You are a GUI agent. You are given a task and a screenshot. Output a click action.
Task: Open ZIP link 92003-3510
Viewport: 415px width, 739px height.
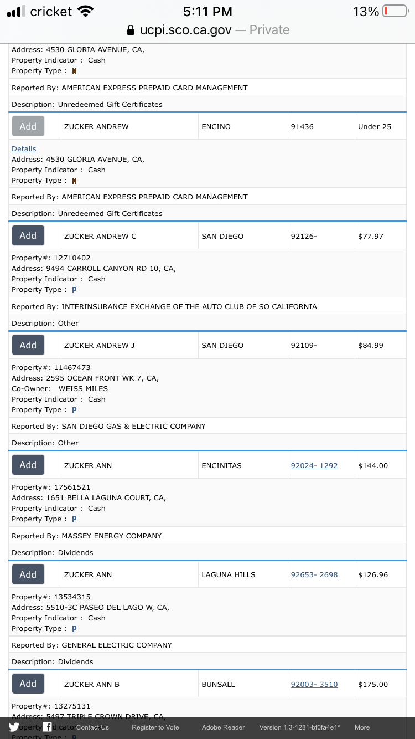(x=314, y=684)
